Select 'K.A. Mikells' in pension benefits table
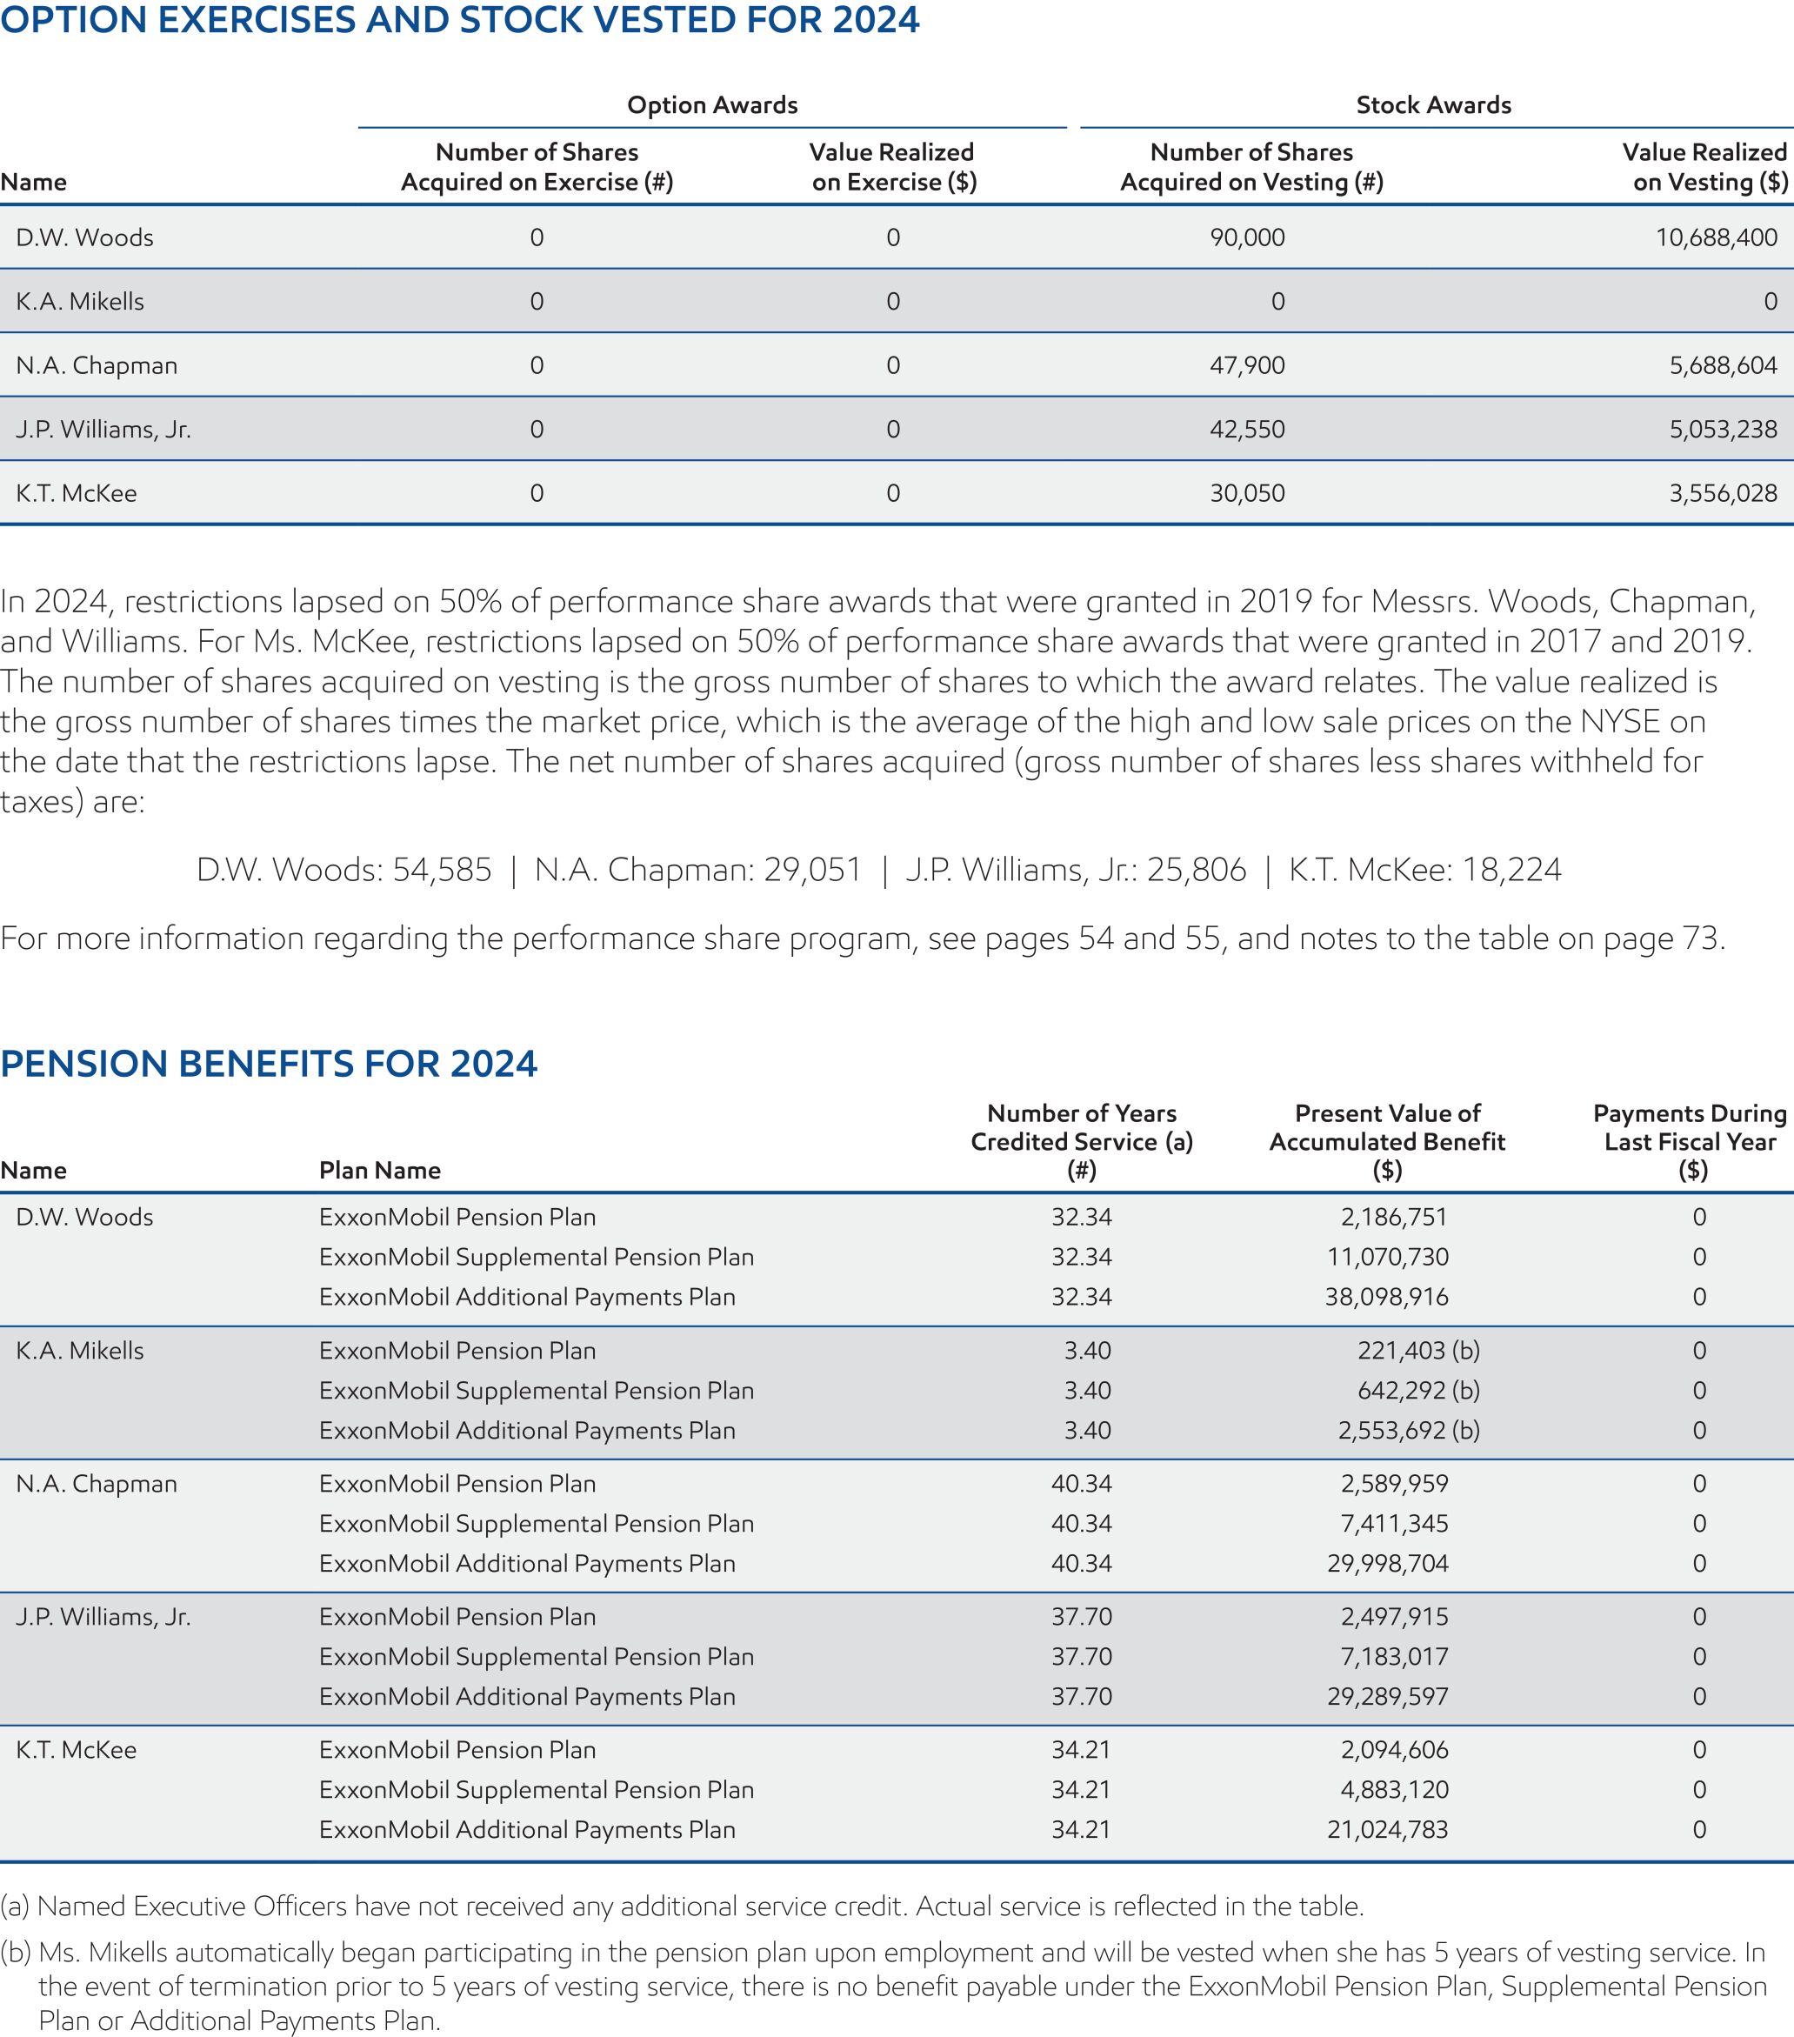This screenshot has width=1794, height=2037. [x=80, y=1351]
